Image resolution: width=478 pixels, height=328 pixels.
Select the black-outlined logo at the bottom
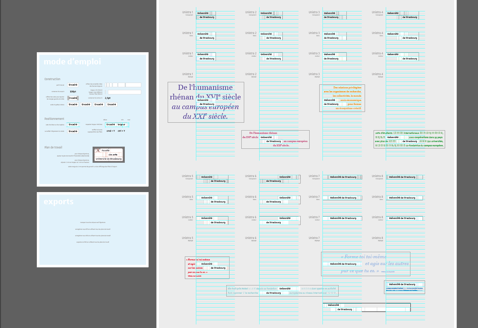coord(366,307)
